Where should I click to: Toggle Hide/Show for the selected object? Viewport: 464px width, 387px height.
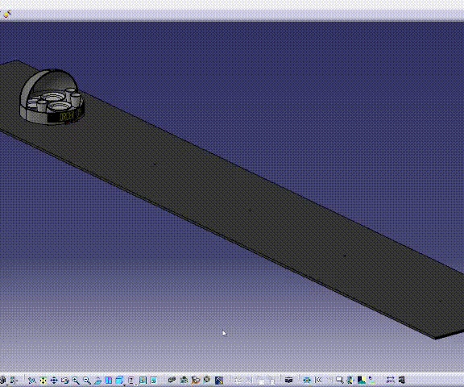(143, 381)
